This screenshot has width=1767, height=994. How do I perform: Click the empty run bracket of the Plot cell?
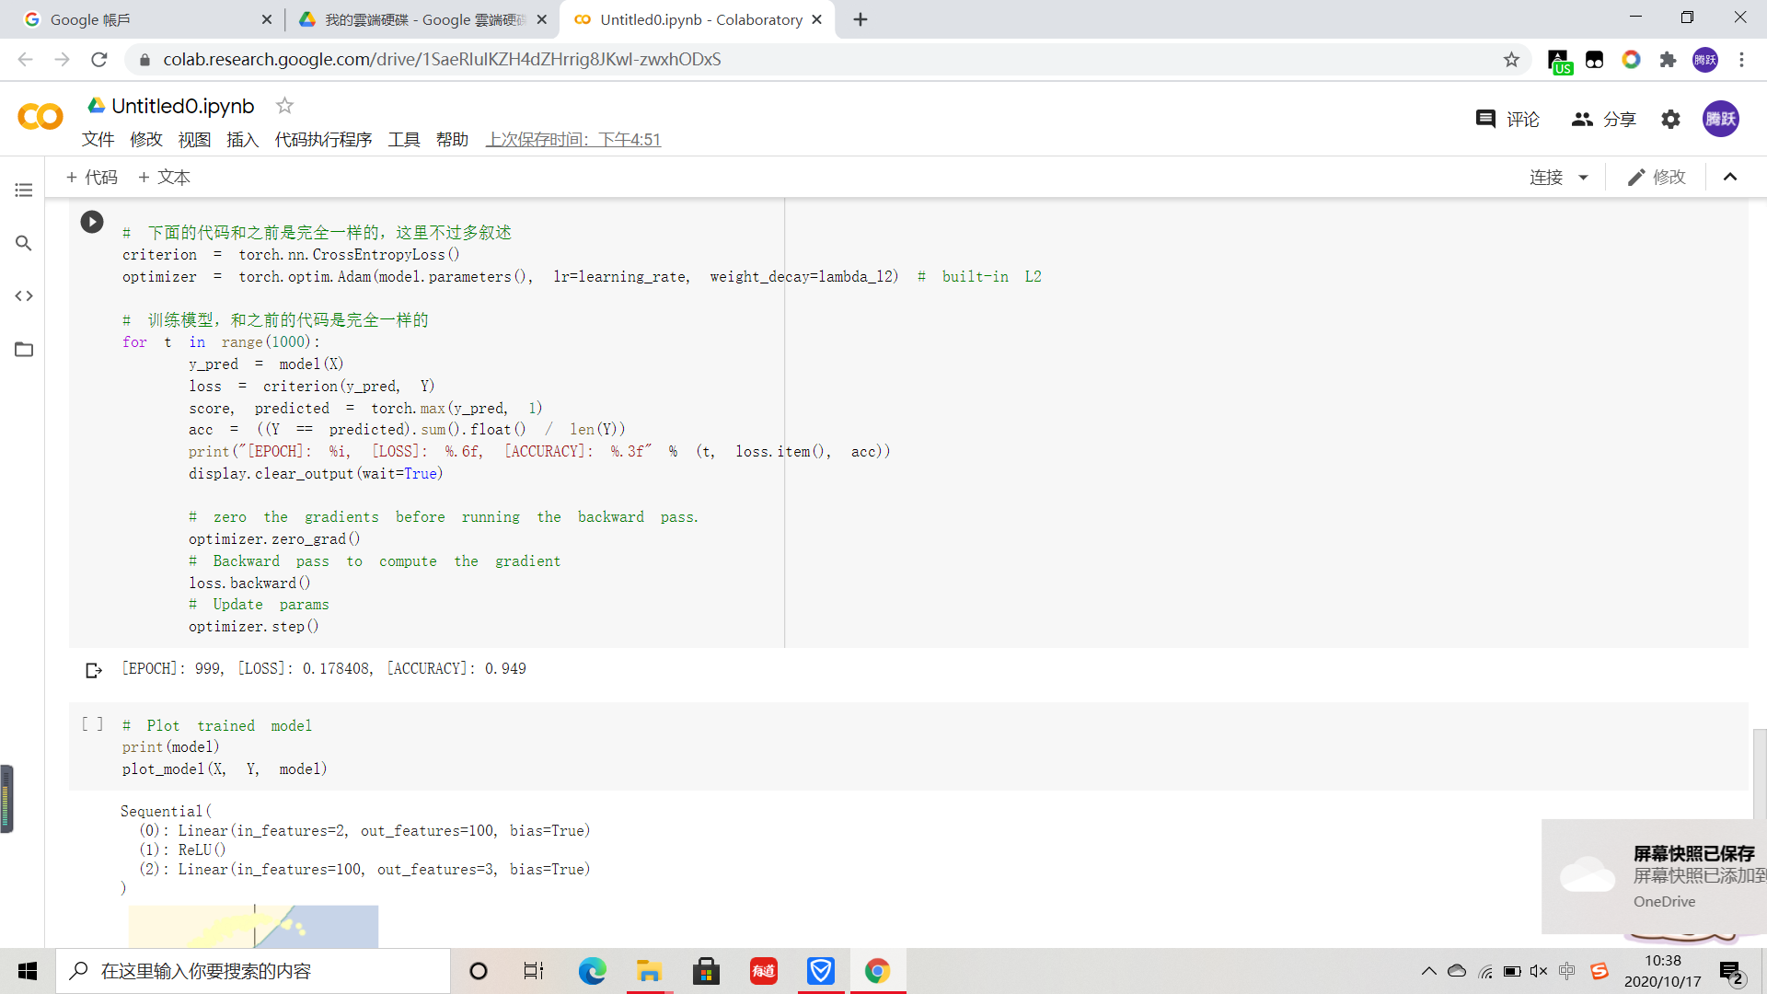tap(92, 724)
